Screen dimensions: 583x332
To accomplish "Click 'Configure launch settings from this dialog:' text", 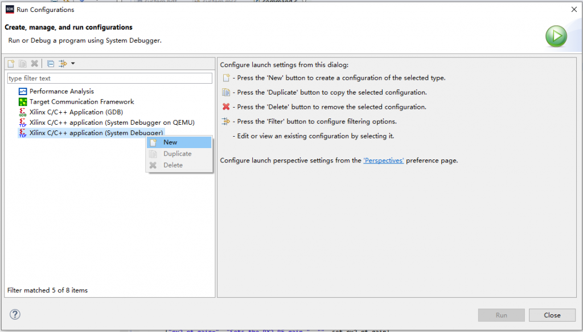I will (x=284, y=65).
